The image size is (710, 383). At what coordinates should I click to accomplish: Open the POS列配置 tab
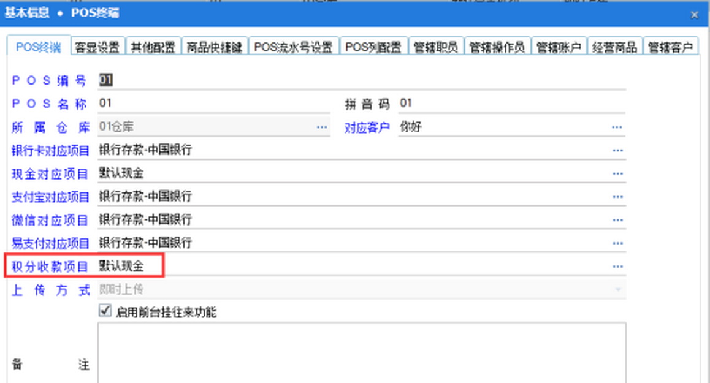pyautogui.click(x=373, y=47)
